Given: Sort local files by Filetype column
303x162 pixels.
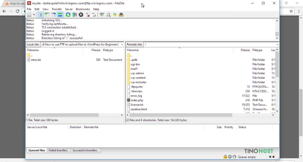Looking at the screenshot, I should coord(113,50).
